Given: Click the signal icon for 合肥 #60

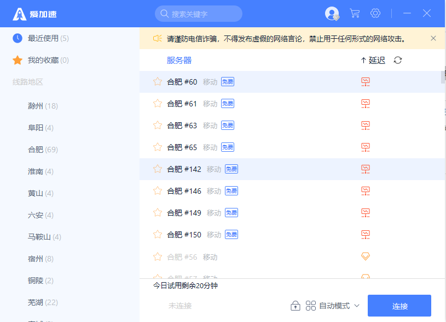Looking at the screenshot, I should coord(365,81).
